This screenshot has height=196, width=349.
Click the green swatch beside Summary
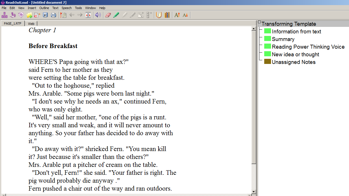pyautogui.click(x=268, y=39)
